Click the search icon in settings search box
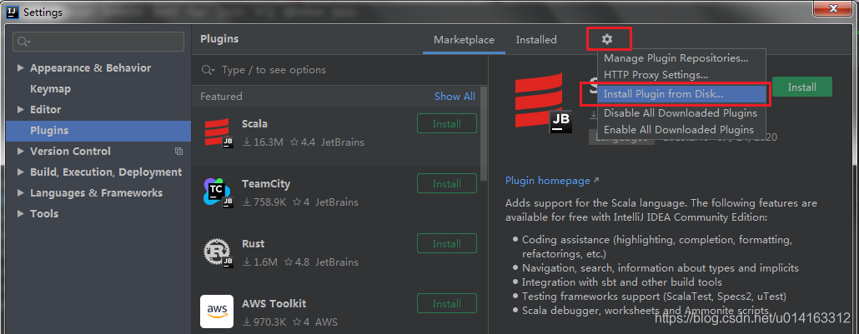The image size is (859, 334). [x=23, y=42]
